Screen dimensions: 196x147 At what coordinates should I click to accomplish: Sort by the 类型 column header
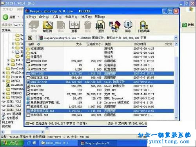coord(118,44)
